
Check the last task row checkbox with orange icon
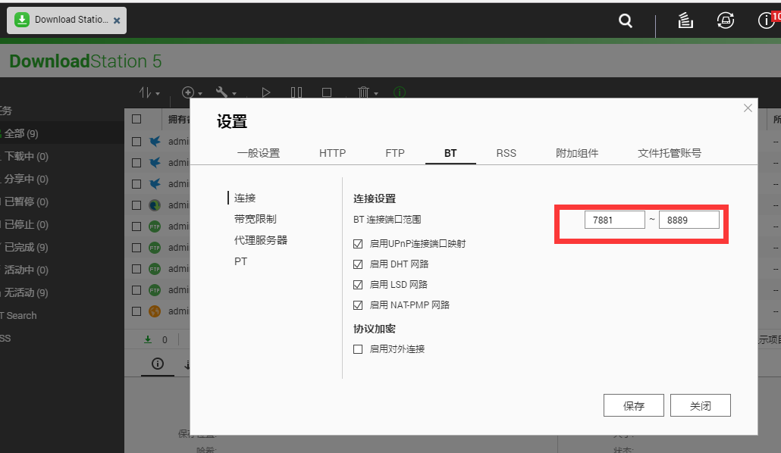[x=136, y=311]
